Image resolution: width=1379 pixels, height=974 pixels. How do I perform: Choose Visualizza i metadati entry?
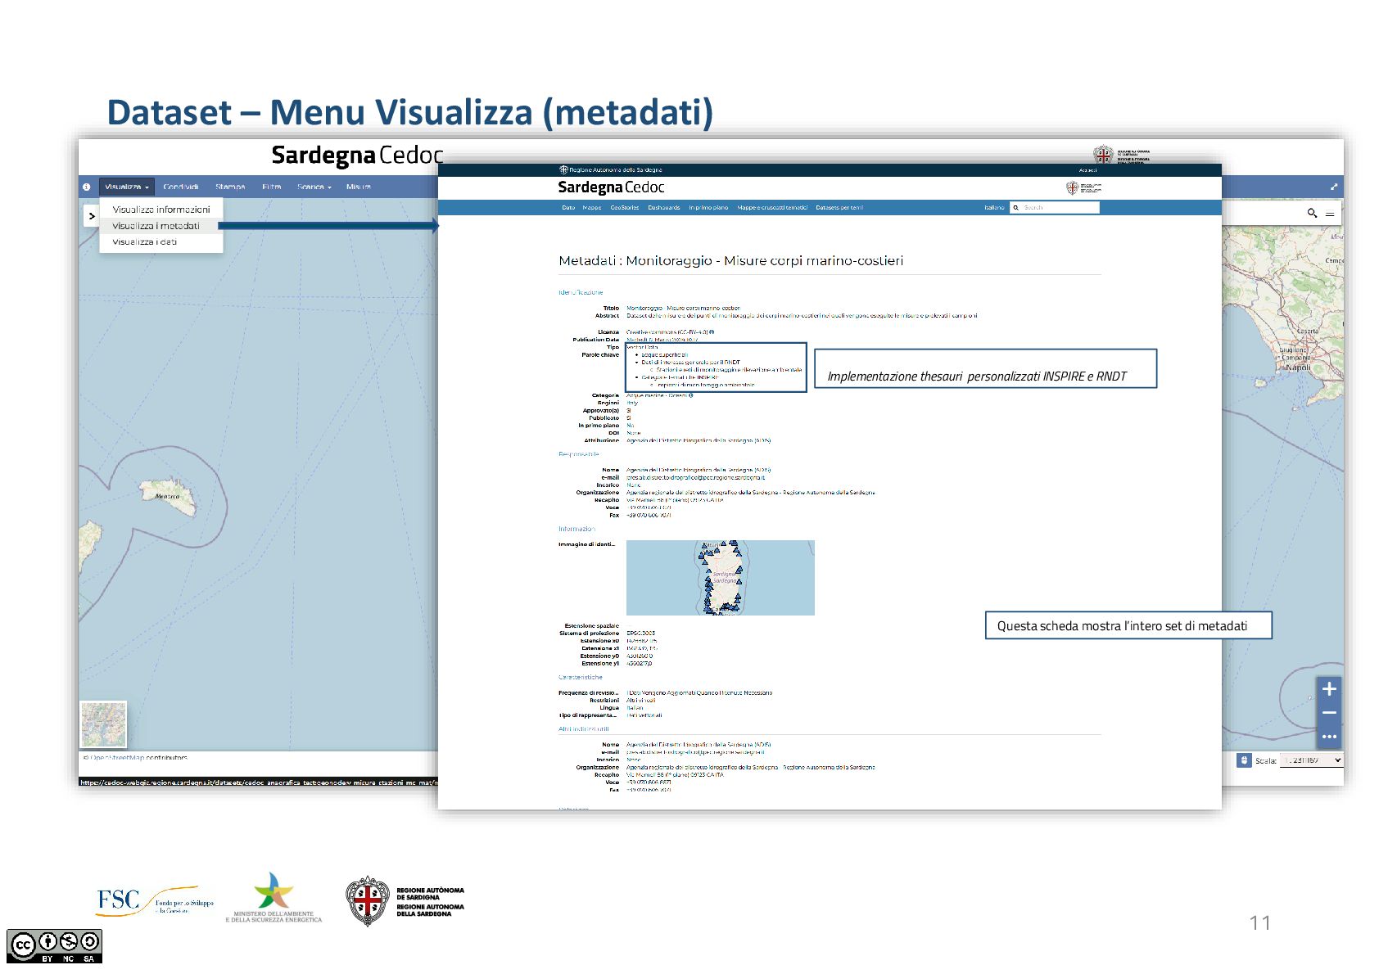161,226
